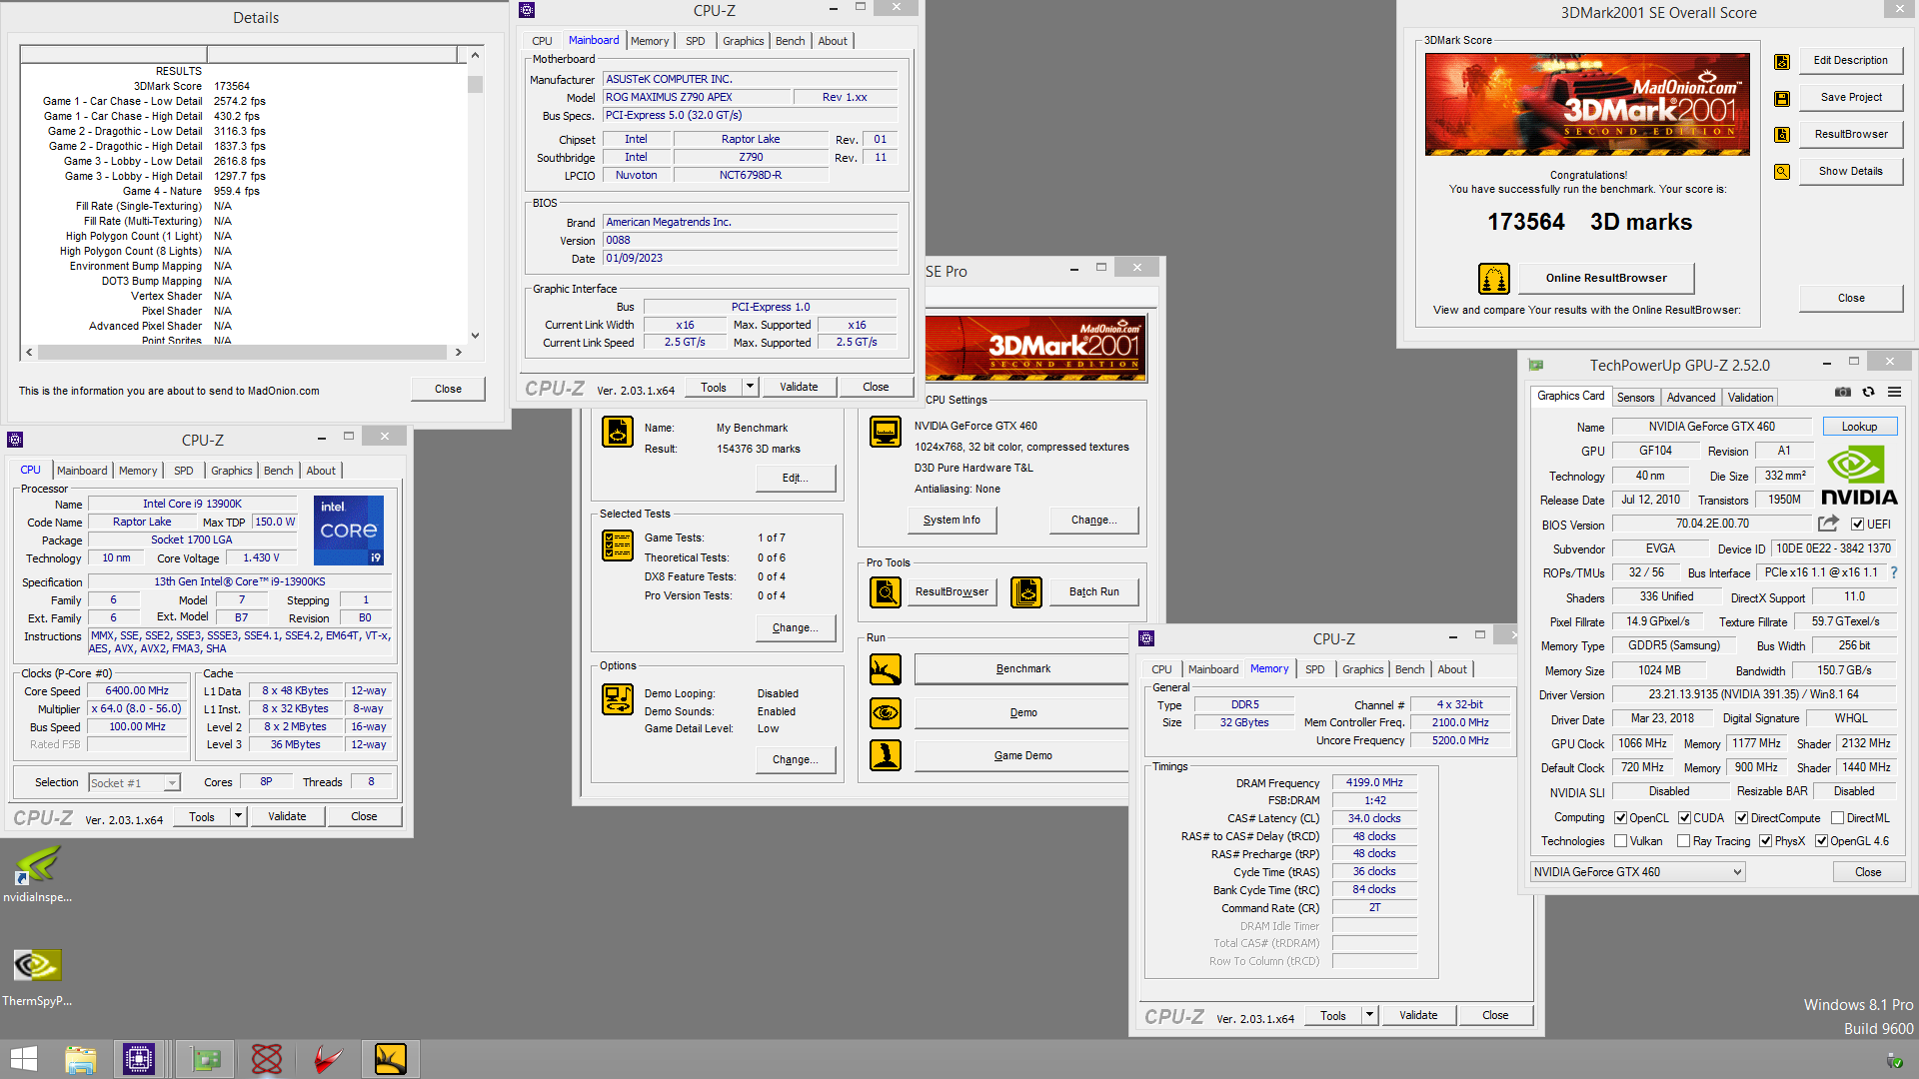1919x1079 pixels.
Task: Toggle the PhysX checkbox
Action: (1766, 841)
